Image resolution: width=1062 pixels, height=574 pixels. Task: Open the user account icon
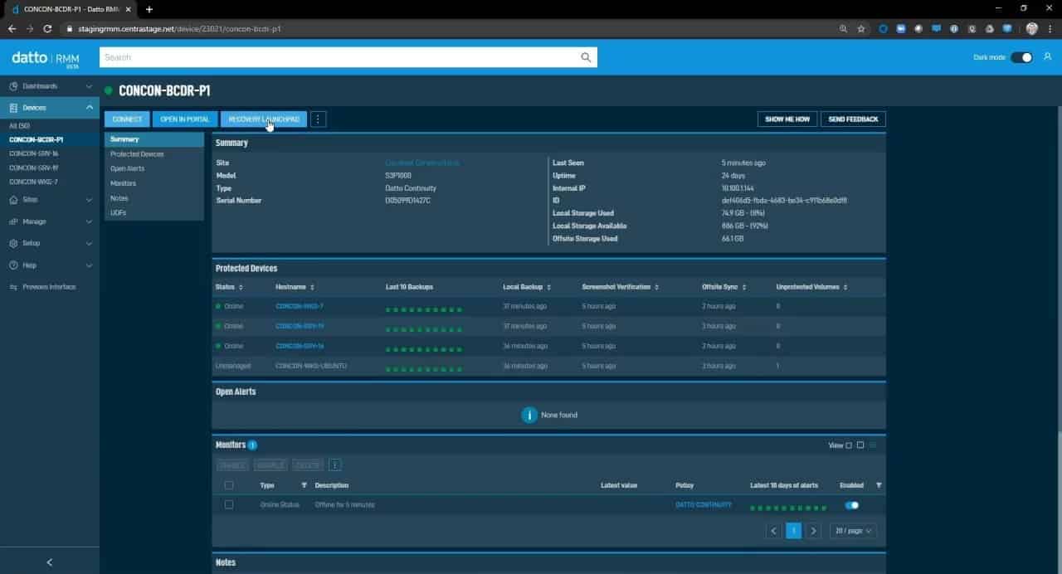click(x=1047, y=57)
